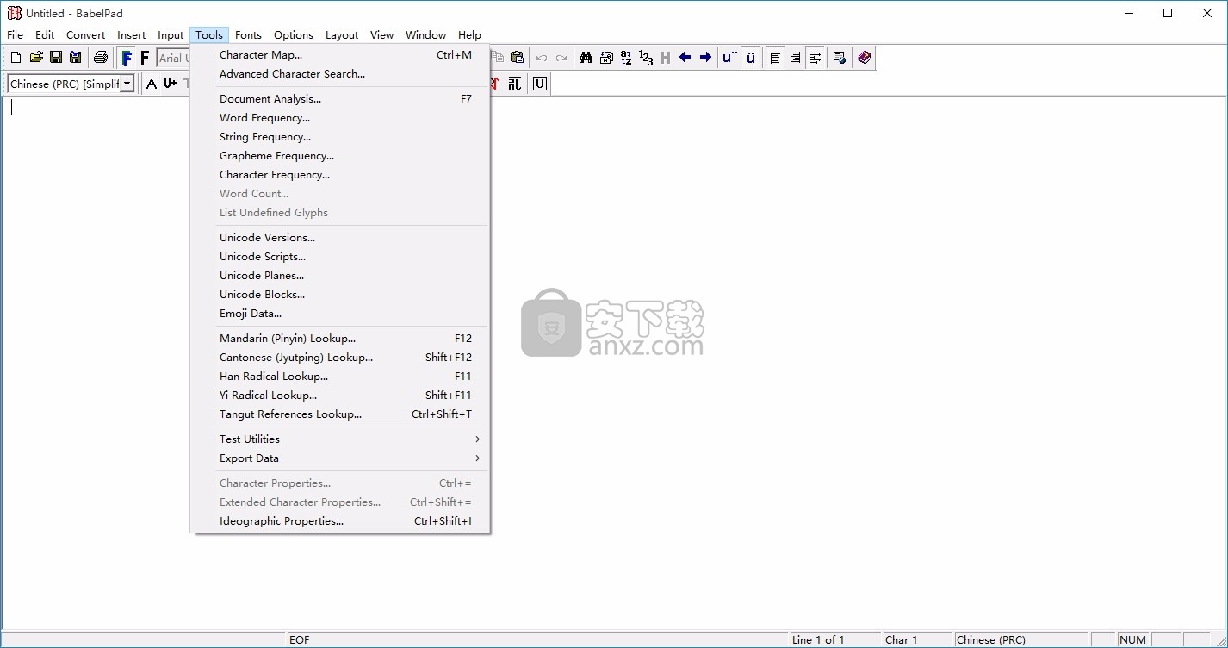Toggle the word wrap icon
Image resolution: width=1228 pixels, height=648 pixels.
coord(815,58)
